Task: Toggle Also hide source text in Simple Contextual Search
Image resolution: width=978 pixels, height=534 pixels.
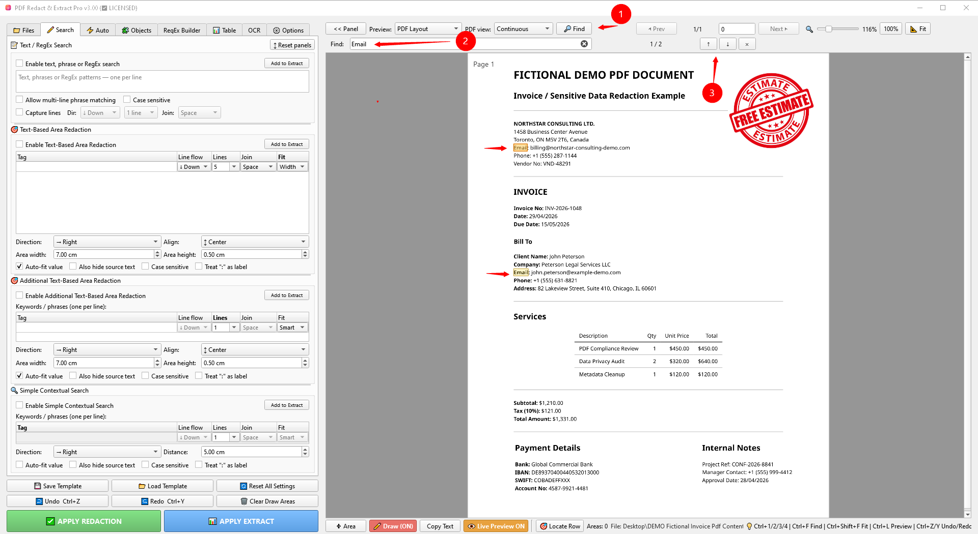Action: pos(73,465)
